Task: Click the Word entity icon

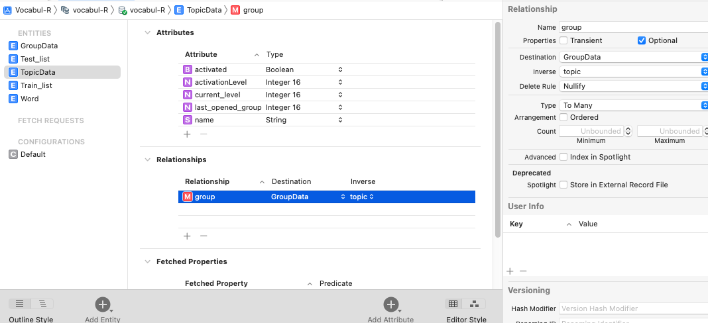Action: pyautogui.click(x=13, y=99)
